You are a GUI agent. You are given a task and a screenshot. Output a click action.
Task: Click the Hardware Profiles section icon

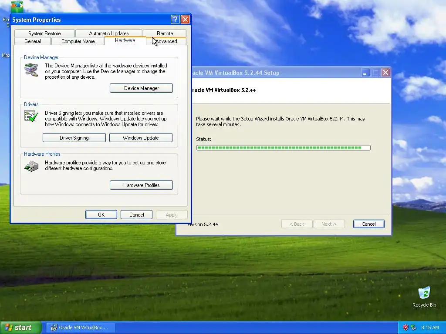31,166
